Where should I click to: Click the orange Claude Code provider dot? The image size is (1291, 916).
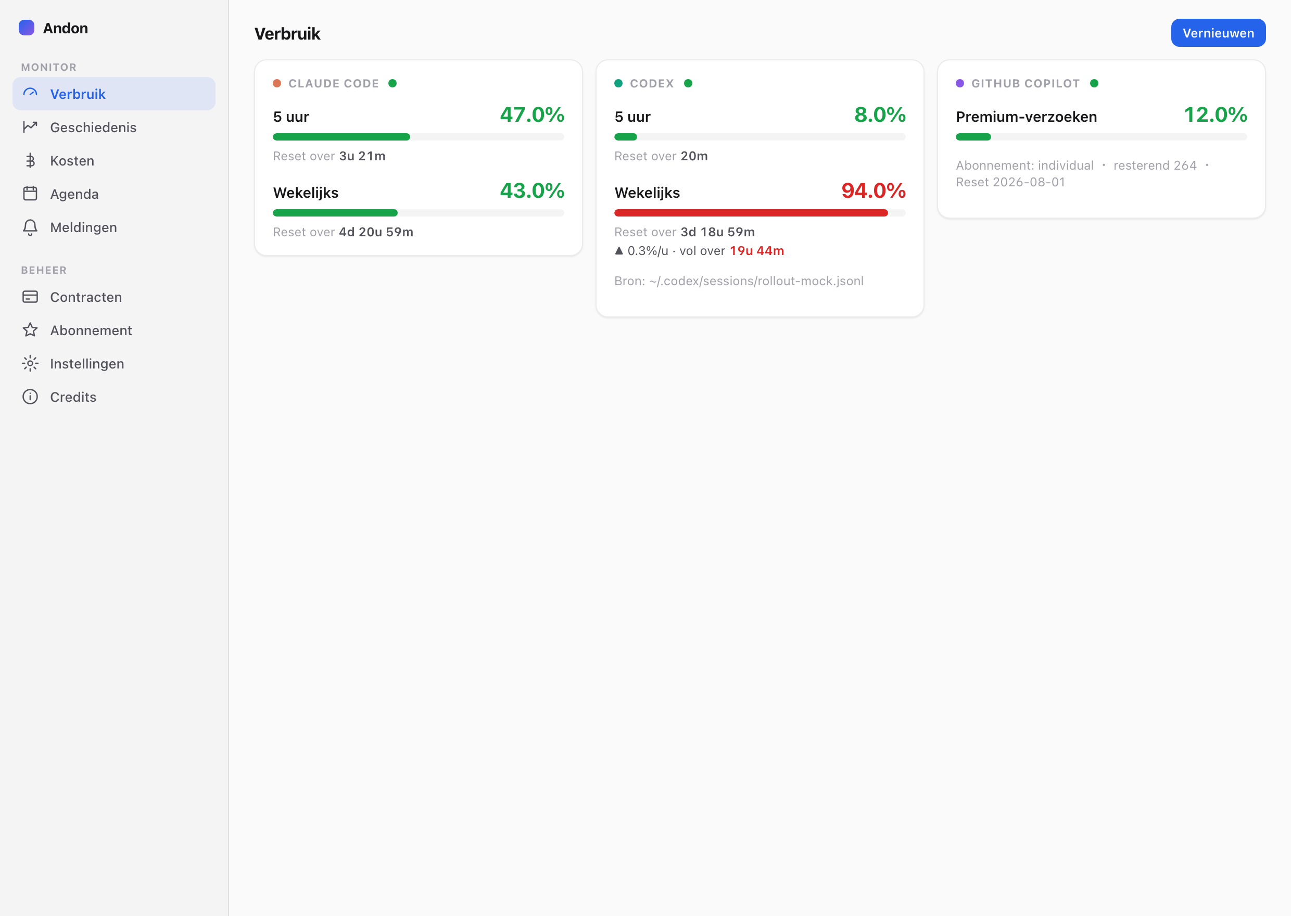pyautogui.click(x=277, y=83)
